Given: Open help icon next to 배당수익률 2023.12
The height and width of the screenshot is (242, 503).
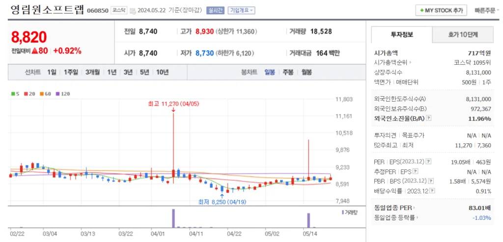Looking at the screenshot, I should tap(433, 191).
